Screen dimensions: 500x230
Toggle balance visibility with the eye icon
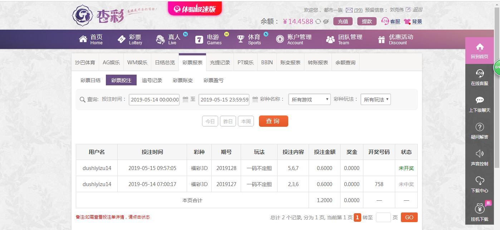click(325, 22)
